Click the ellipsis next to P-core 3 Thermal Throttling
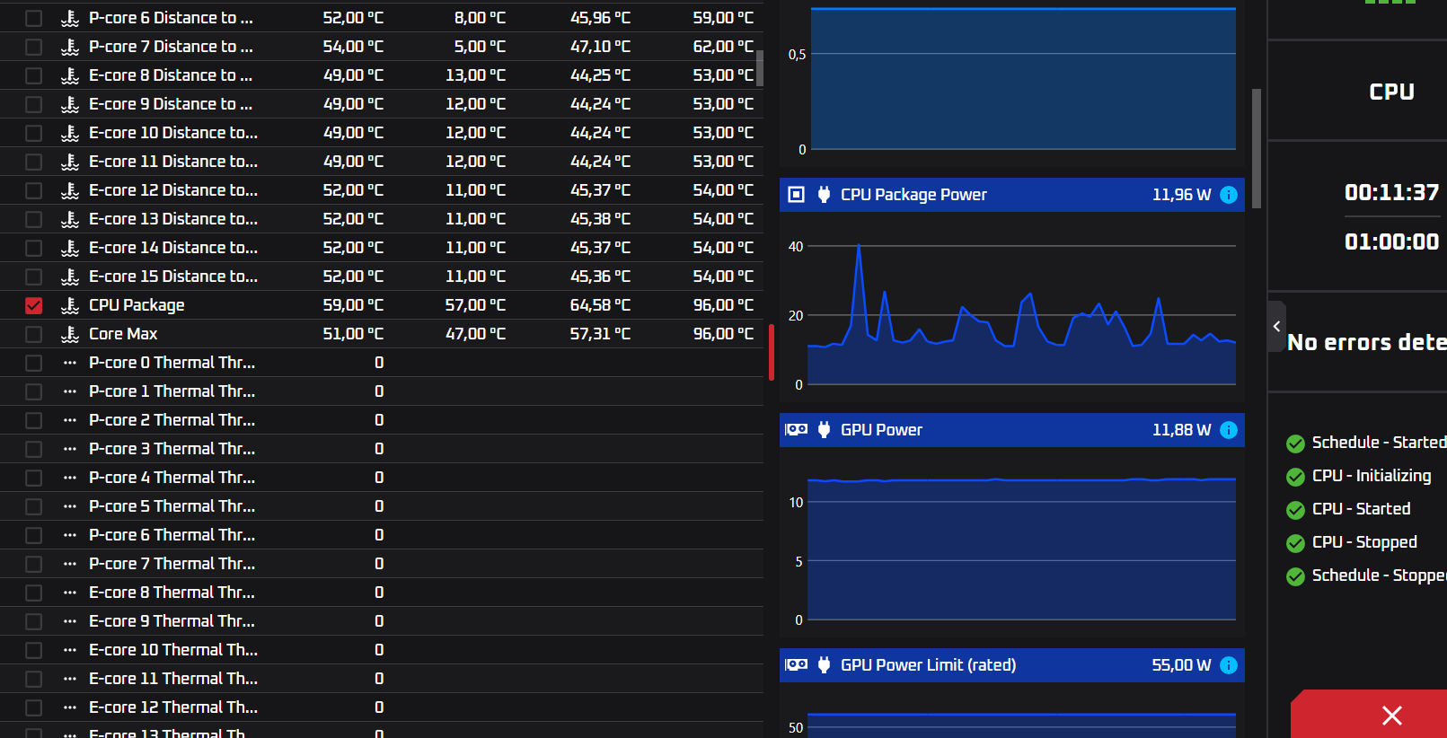Viewport: 1447px width, 738px height. pyautogui.click(x=70, y=449)
